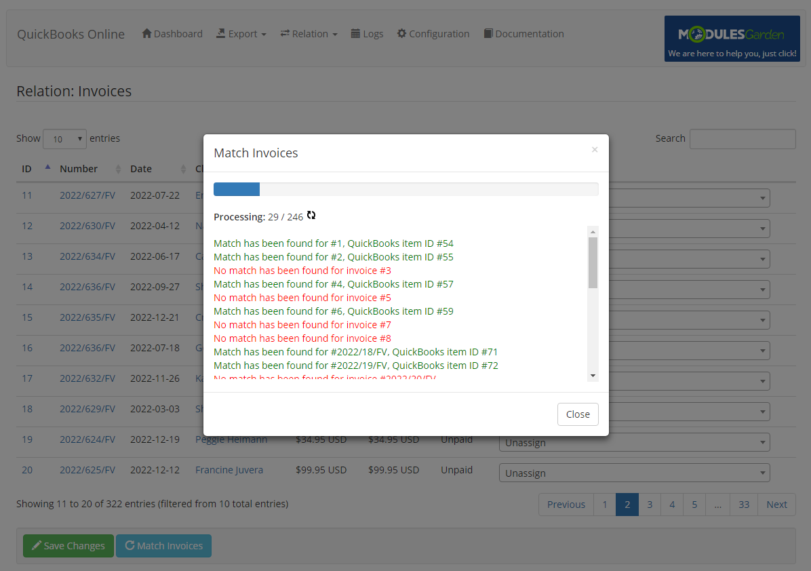Open invoice link 2022/629/FV
Image resolution: width=811 pixels, height=571 pixels.
87,409
